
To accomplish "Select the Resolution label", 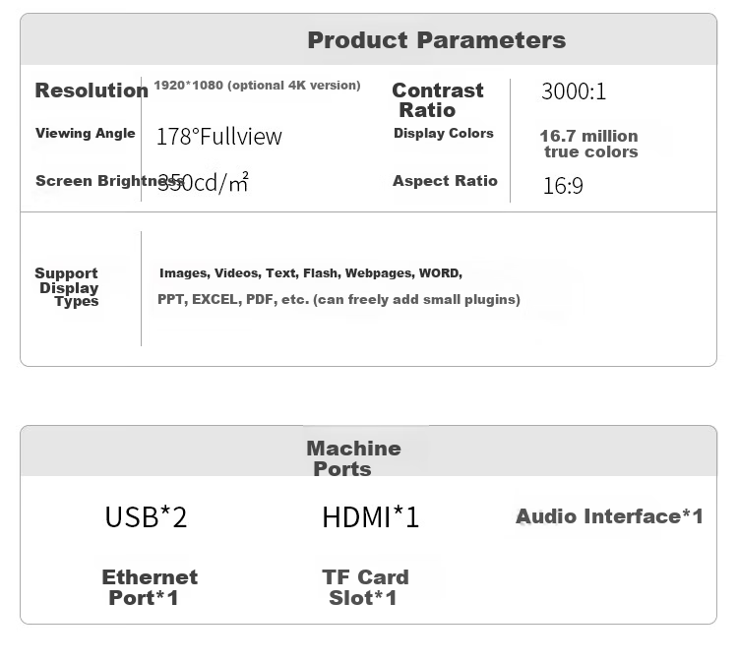I will [x=92, y=90].
